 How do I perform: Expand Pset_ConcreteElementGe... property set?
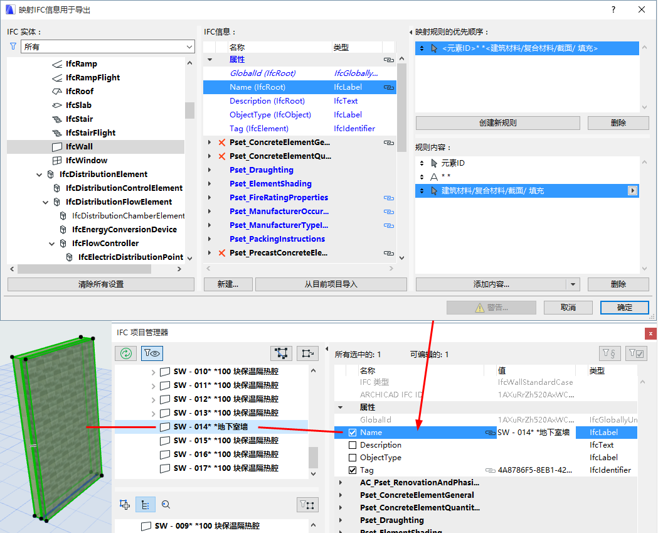click(210, 143)
